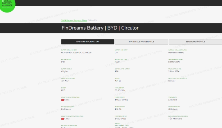Click the battery chemistry value LFP
Image resolution: width=222 pixels, height=128 pixels.
[x=117, y=53]
